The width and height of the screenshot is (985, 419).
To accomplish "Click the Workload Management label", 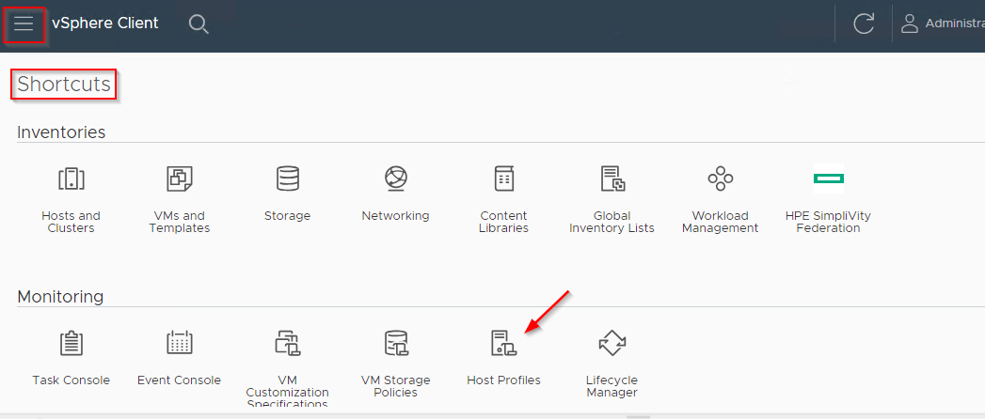I will click(x=721, y=222).
